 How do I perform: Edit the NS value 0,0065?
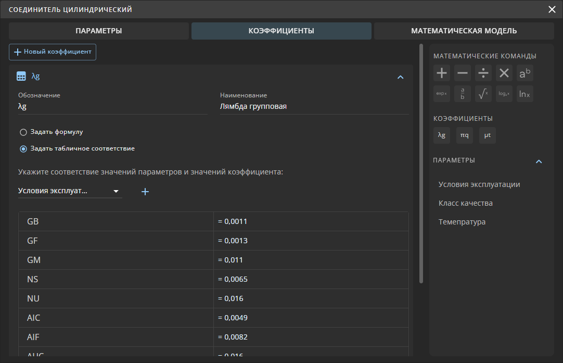(x=311, y=279)
